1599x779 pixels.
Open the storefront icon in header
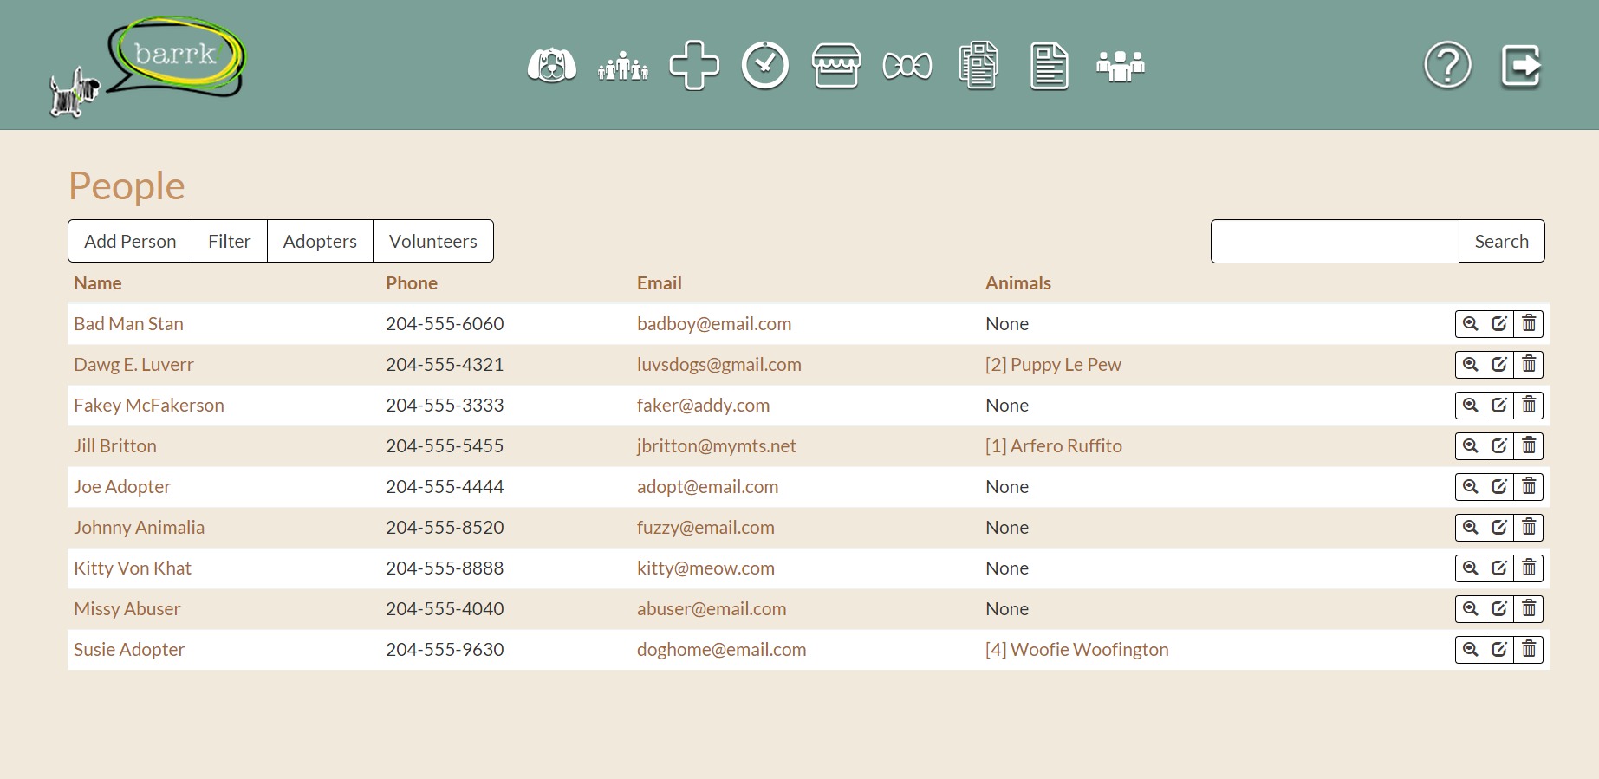pyautogui.click(x=836, y=65)
